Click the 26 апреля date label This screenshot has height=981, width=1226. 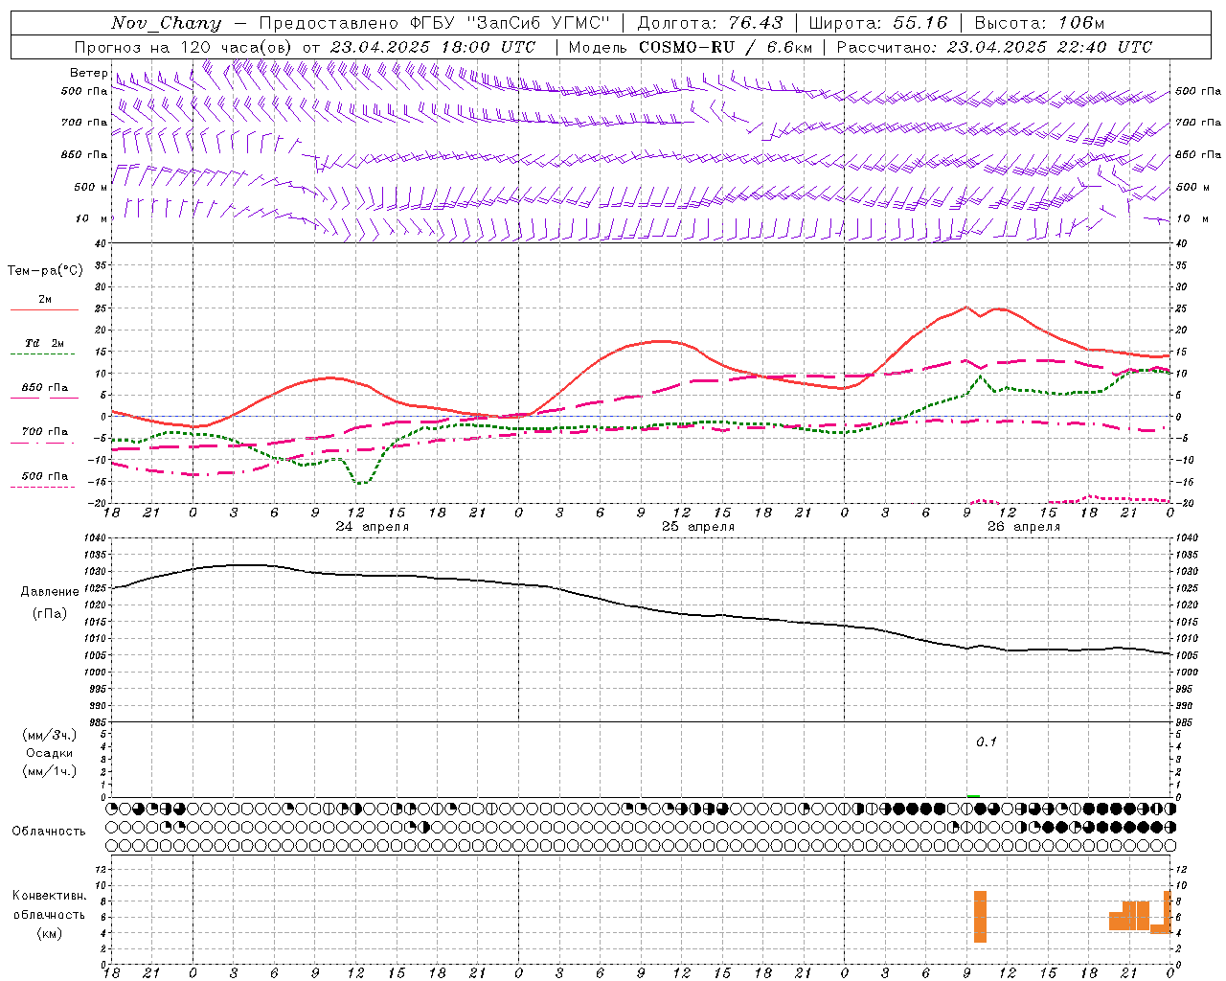[1024, 527]
